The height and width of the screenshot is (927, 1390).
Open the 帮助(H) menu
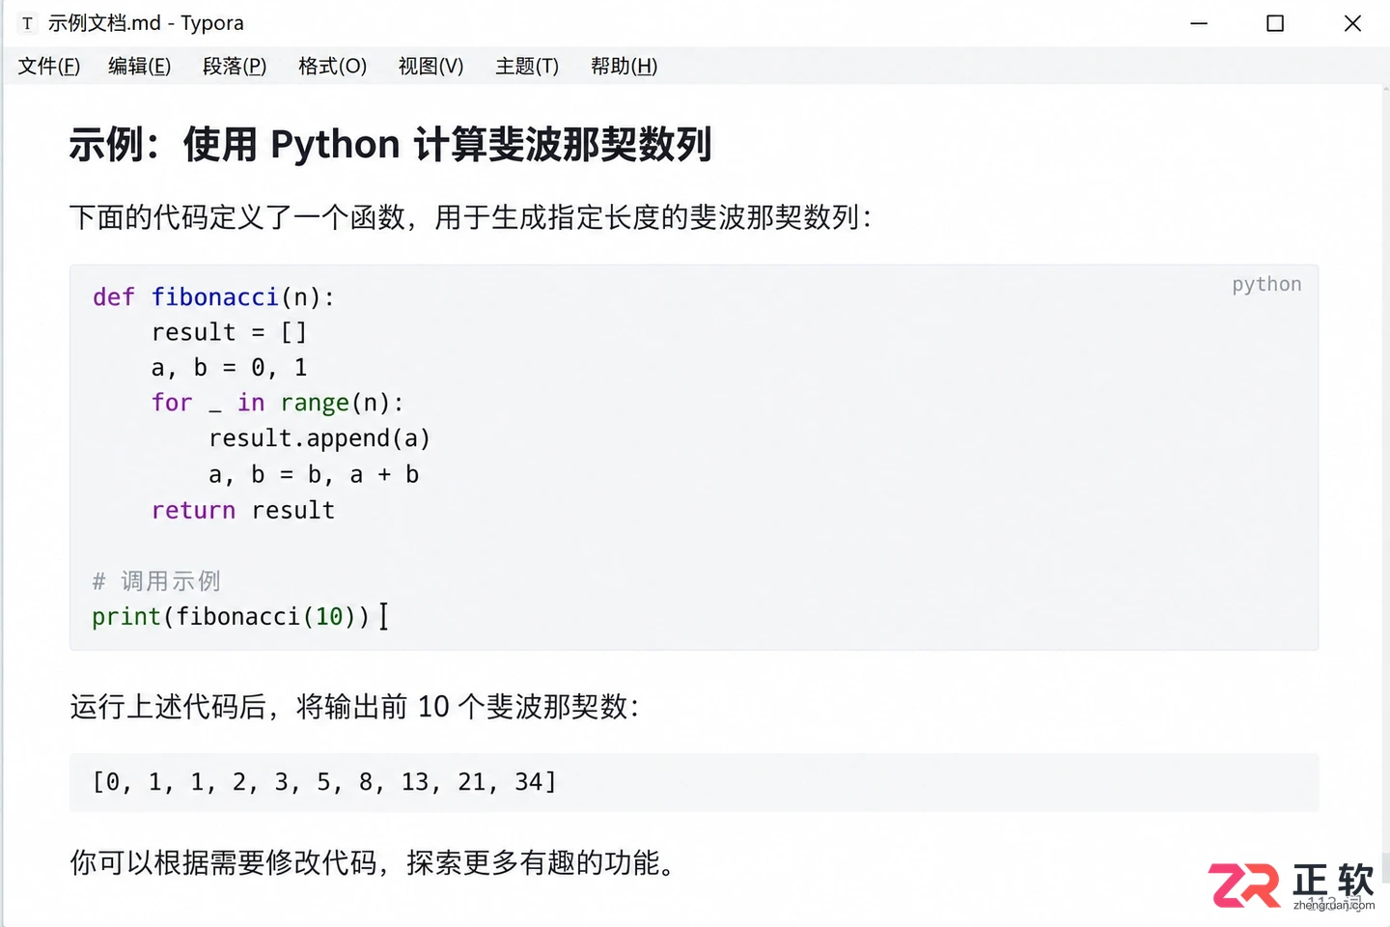pyautogui.click(x=624, y=66)
